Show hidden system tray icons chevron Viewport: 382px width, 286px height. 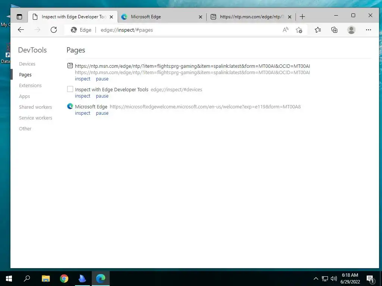click(316, 279)
